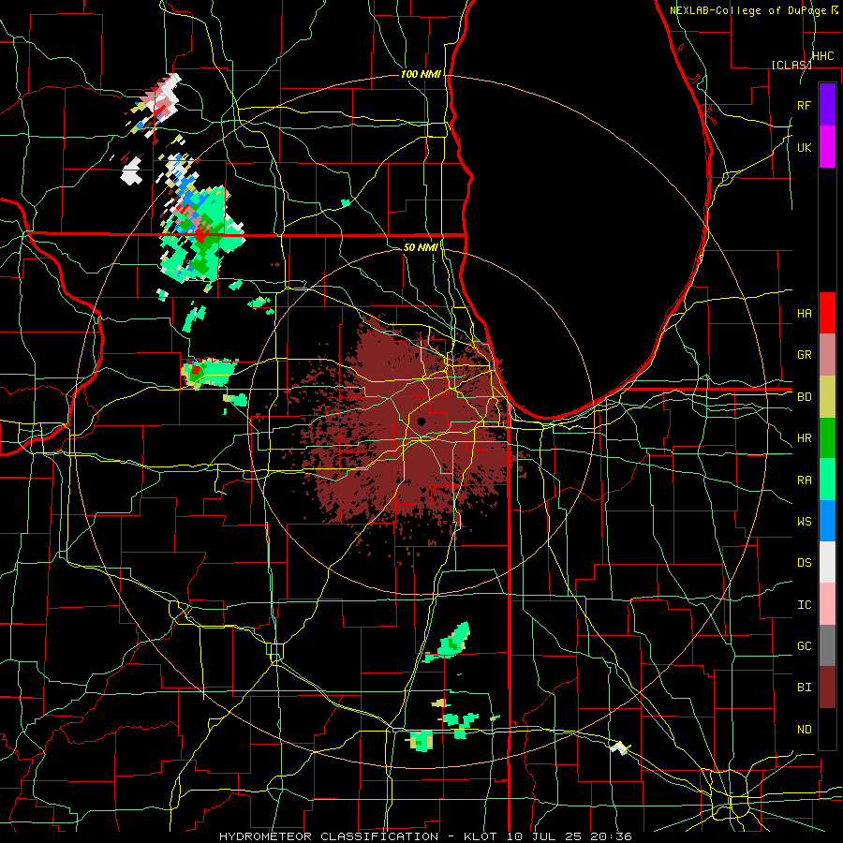
Task: Click the white DS dry snow swatch
Action: [827, 562]
